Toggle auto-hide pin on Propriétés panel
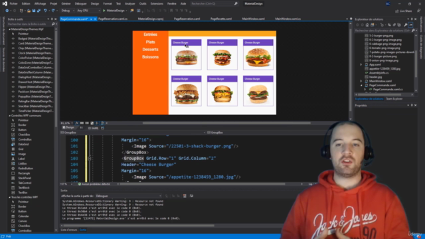 (412, 106)
